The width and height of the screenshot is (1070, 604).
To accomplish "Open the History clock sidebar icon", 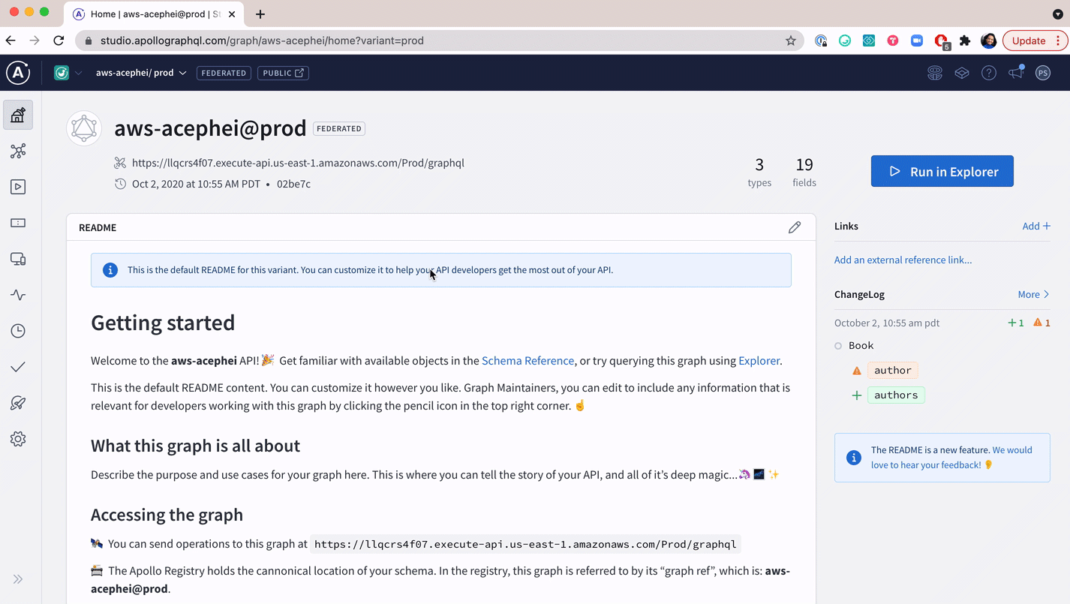I will click(x=18, y=331).
